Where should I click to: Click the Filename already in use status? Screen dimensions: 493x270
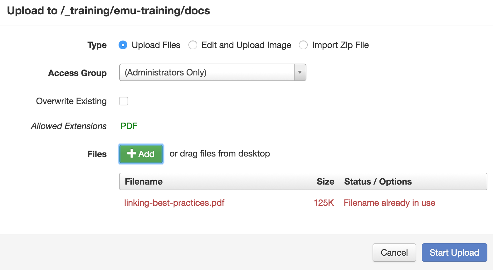(389, 203)
